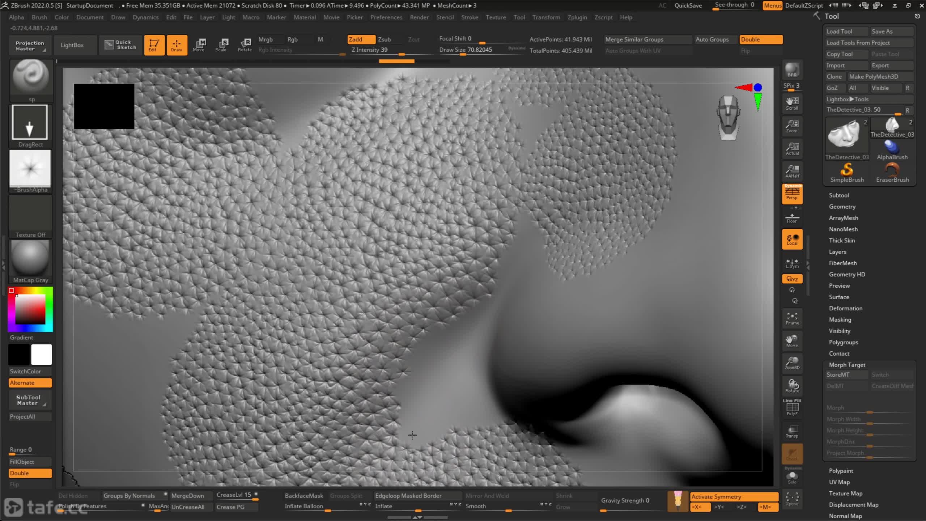Expand the Subtool palette section
This screenshot has width=926, height=521.
pos(839,195)
